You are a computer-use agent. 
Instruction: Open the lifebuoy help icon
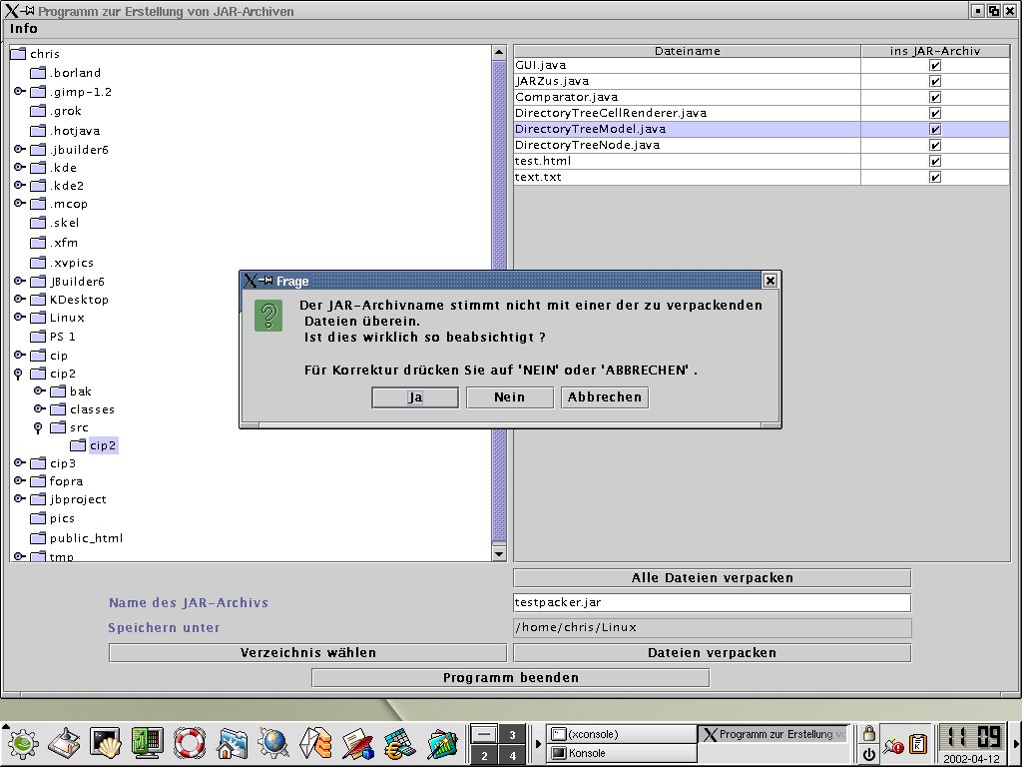(x=189, y=743)
